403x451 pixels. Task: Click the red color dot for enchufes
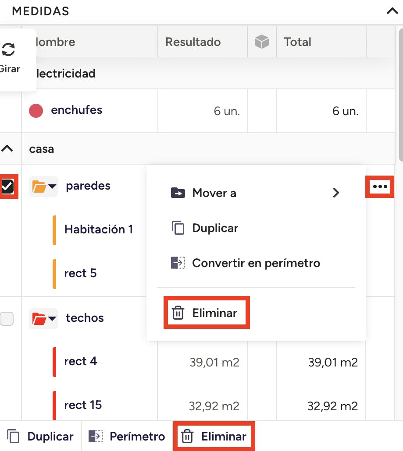[36, 111]
